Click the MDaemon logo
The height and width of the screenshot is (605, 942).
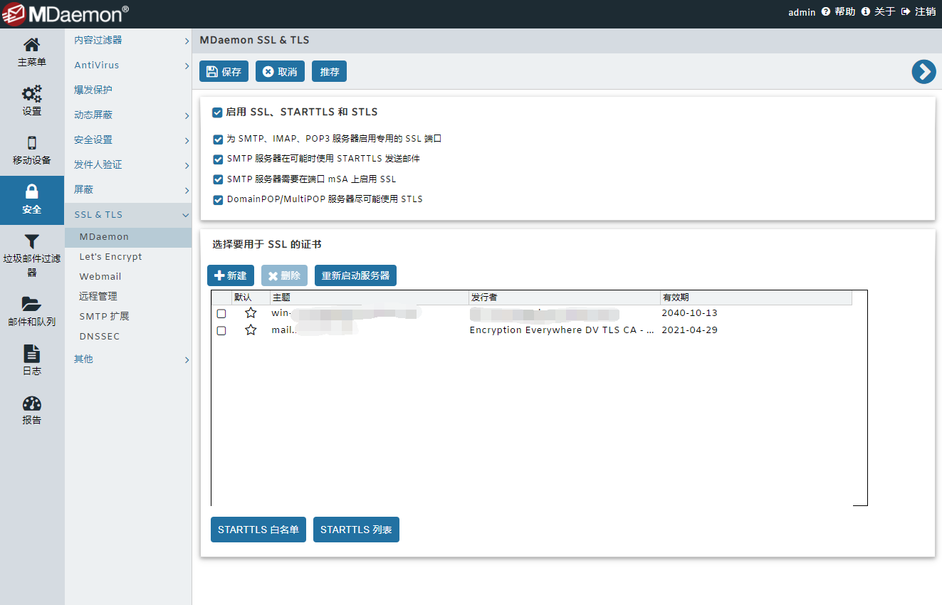(66, 13)
